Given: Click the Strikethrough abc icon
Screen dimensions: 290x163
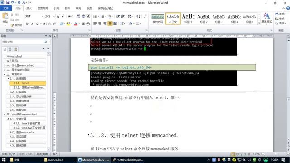Looking at the screenshot, I should 45,24.
